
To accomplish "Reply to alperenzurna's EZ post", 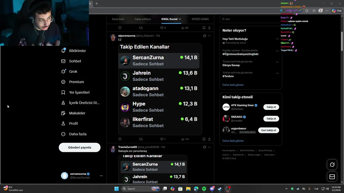I will (120, 139).
